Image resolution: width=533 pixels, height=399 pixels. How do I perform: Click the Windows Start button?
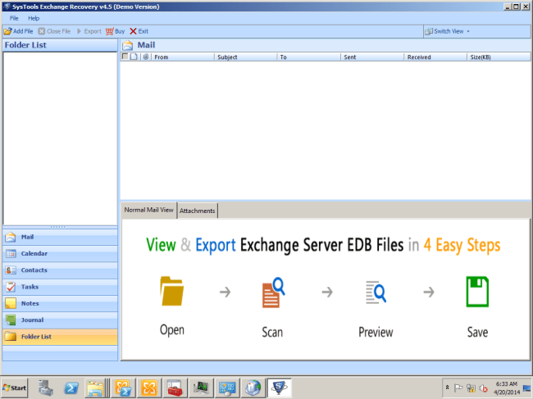[x=15, y=388]
